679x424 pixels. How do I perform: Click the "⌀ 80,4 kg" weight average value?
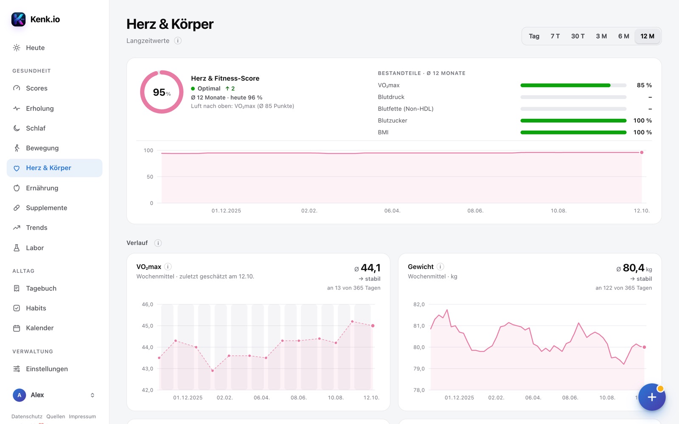[x=634, y=268]
